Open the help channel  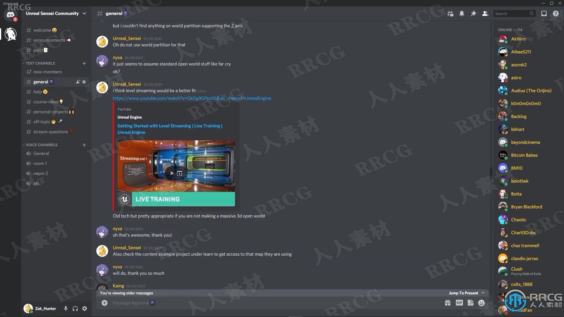pos(56,92)
